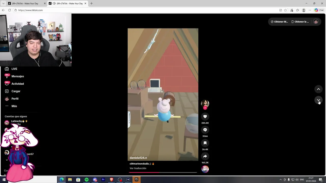Close the first TikTok tab
Image resolution: width=326 pixels, height=183 pixels.
pyautogui.click(x=45, y=4)
